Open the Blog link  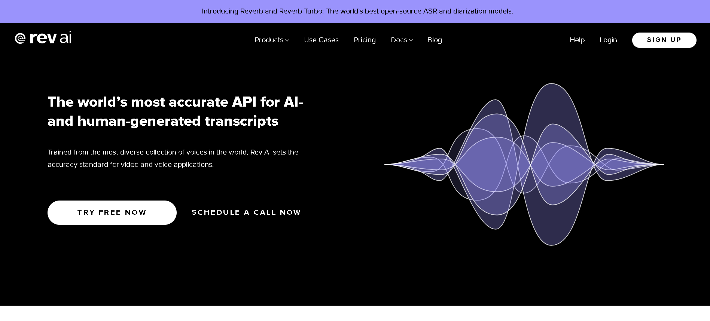(x=435, y=40)
